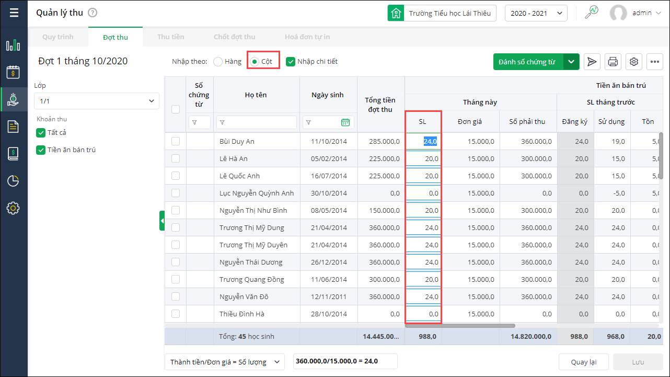Click the Trường Tiểu học Lái Thiêu button

442,13
